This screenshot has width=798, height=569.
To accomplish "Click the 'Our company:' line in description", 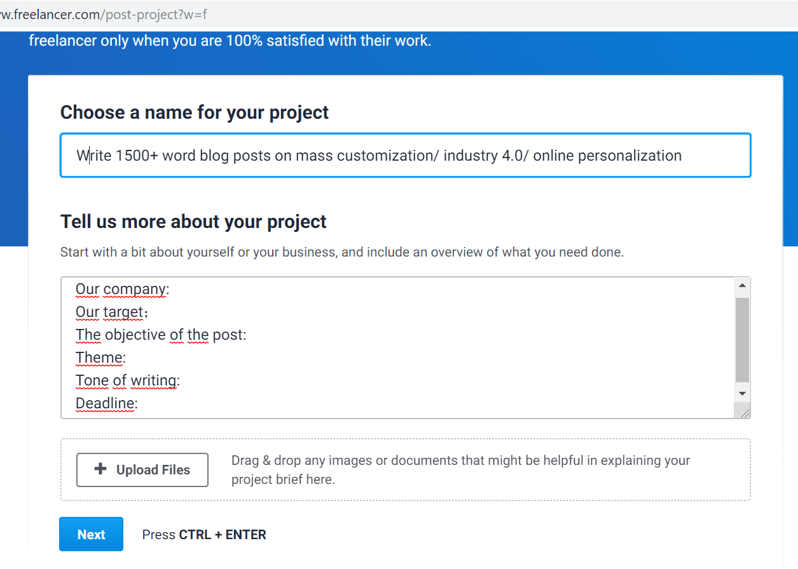I will [122, 289].
